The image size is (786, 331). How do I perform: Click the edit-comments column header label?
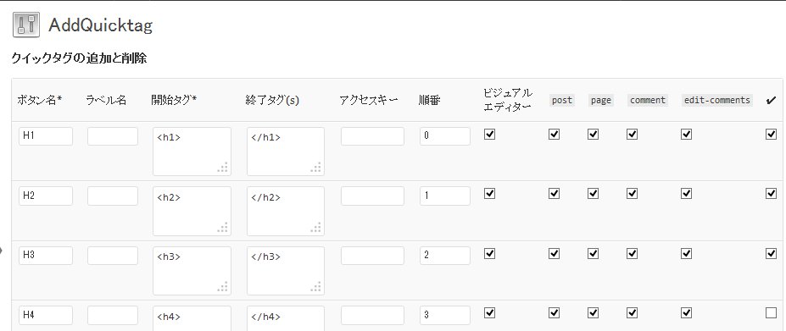(716, 100)
